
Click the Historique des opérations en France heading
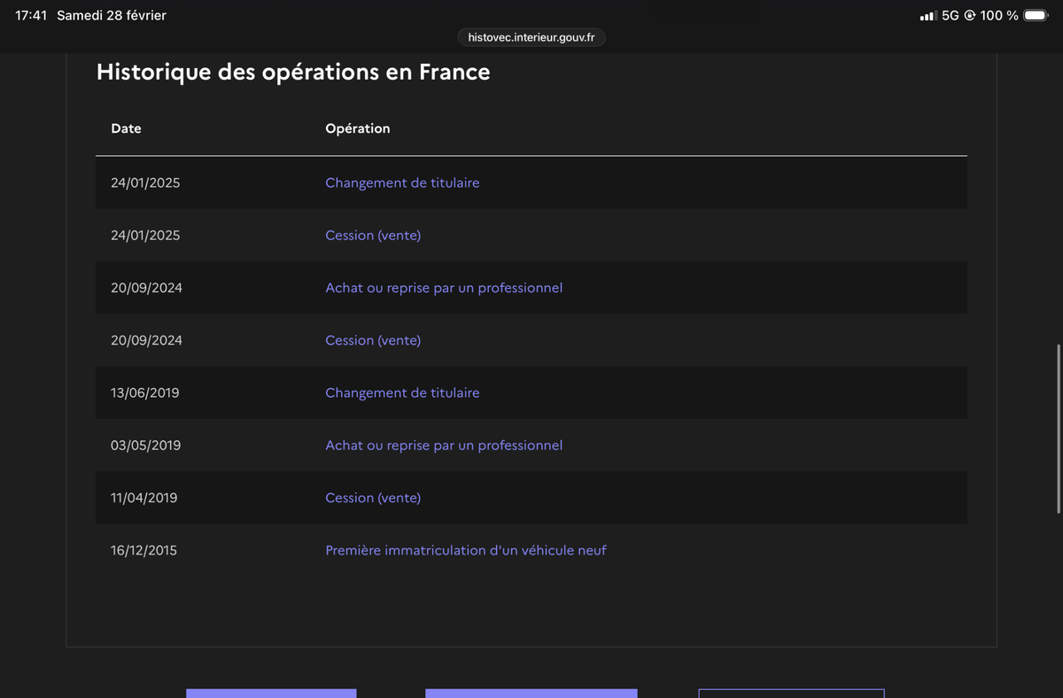coord(293,72)
